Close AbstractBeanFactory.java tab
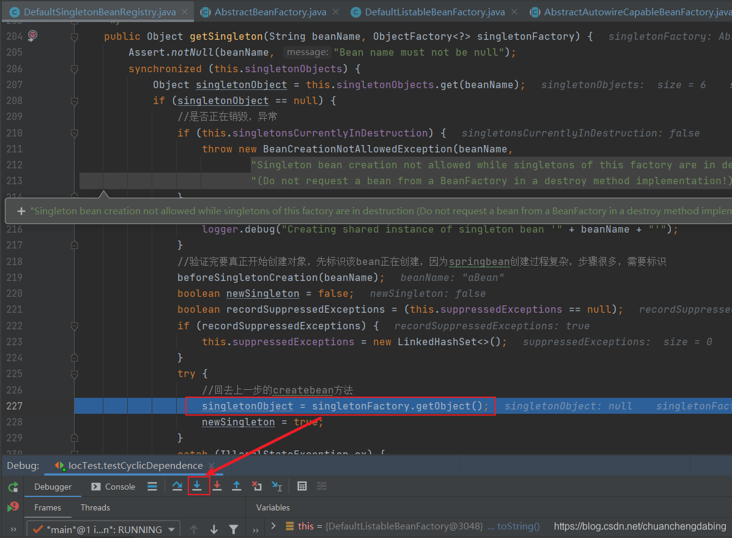The width and height of the screenshot is (732, 538). point(336,12)
